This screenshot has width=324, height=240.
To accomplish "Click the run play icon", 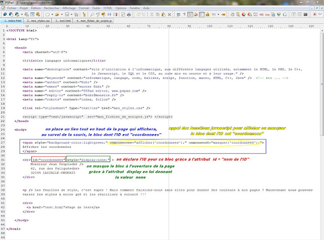I will pos(294,15).
